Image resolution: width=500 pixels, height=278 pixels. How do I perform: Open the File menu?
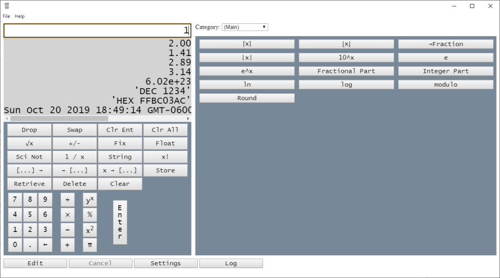pyautogui.click(x=6, y=16)
